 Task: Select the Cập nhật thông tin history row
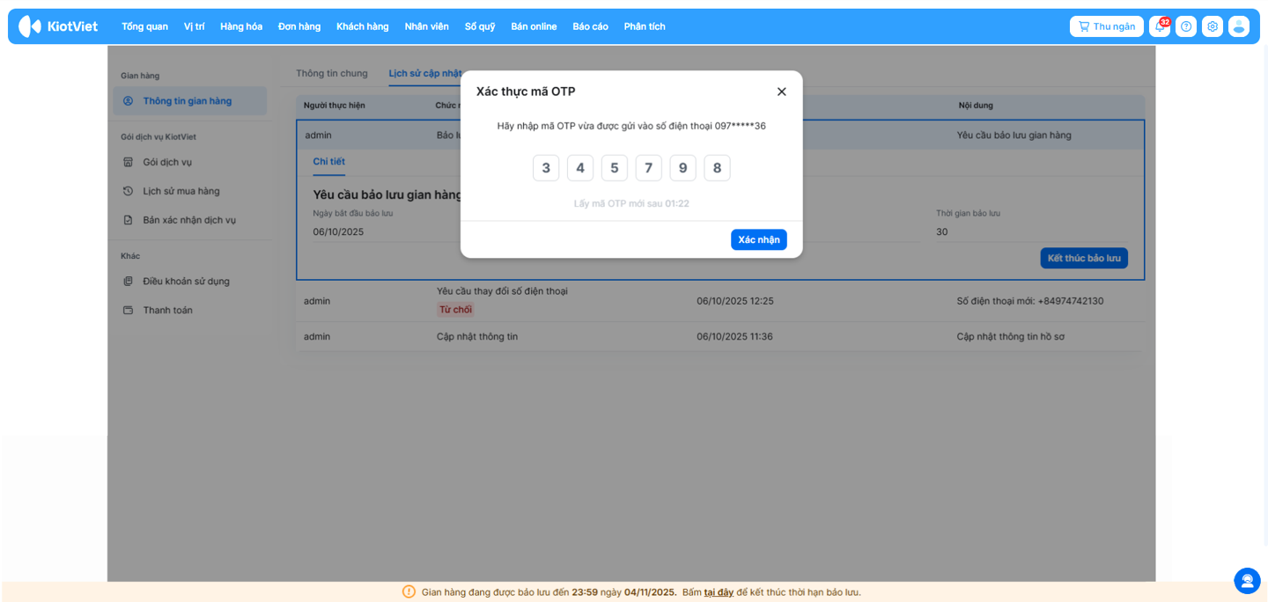point(720,336)
